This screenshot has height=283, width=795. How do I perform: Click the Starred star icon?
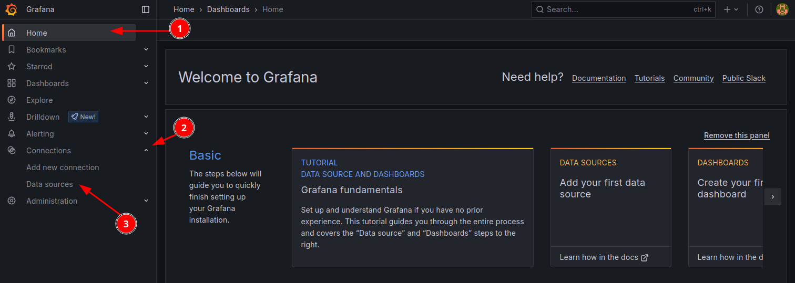tap(12, 67)
